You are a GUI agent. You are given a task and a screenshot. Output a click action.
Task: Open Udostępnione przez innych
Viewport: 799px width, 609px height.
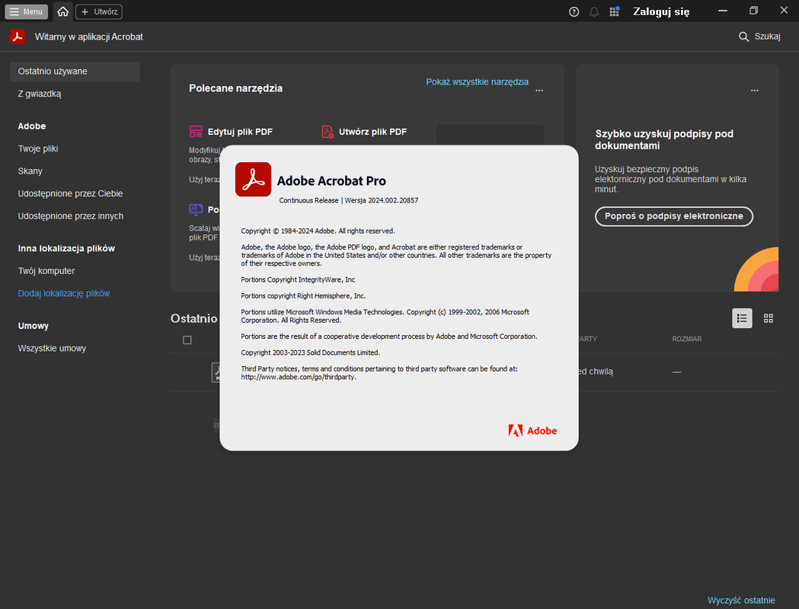pos(70,216)
